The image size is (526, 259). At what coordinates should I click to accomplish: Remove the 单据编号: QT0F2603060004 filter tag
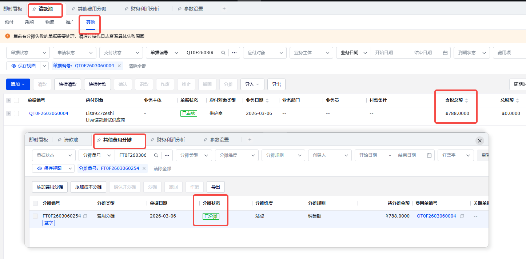pos(119,66)
